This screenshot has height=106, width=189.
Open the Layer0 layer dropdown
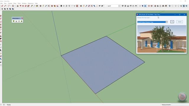[119, 6]
